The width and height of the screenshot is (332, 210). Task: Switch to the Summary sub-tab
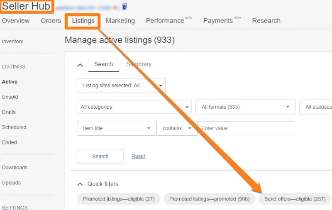[139, 64]
